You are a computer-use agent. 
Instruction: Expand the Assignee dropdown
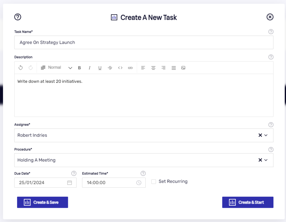pos(266,135)
